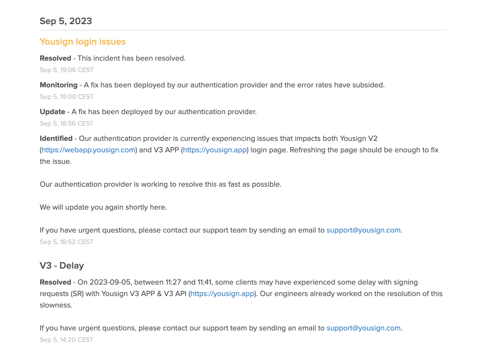Email support via the V3 Delay section link

(363, 328)
